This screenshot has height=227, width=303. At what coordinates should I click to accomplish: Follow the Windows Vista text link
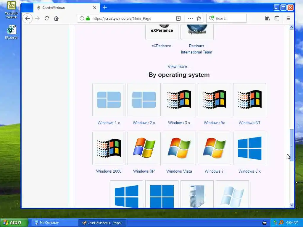click(179, 171)
